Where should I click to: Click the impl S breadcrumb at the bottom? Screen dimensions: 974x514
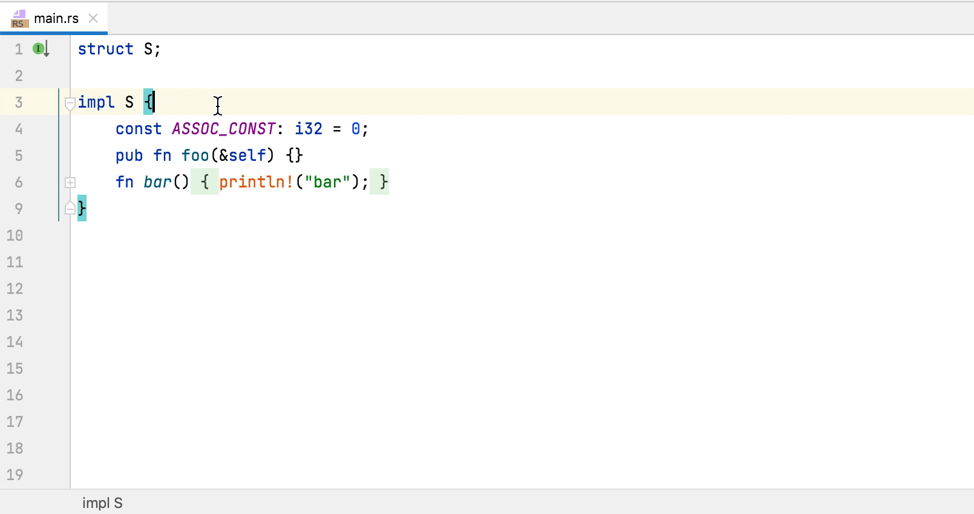point(102,503)
